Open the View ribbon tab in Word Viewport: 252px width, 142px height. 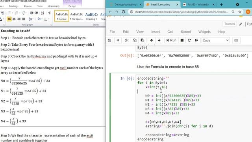[40, 6]
